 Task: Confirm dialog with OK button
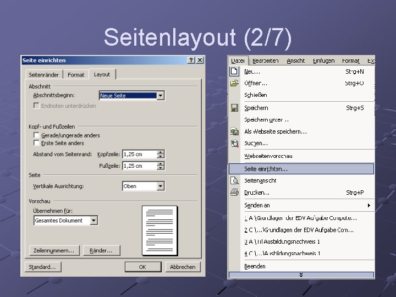pos(143,267)
